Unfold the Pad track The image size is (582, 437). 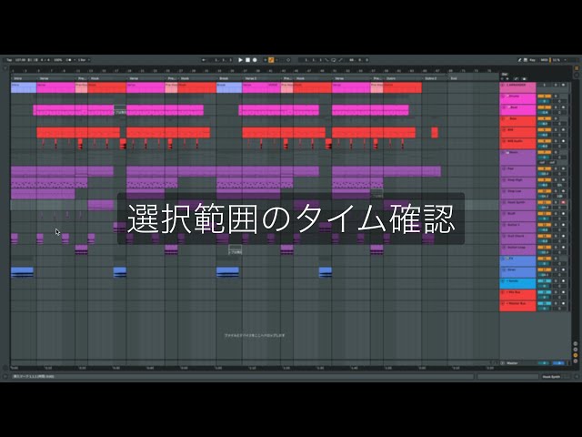pos(504,168)
